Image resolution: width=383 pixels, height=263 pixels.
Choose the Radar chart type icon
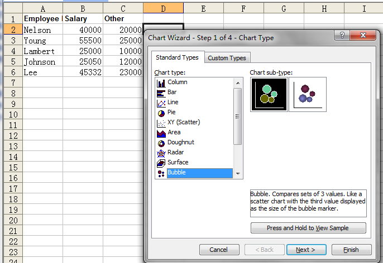tap(161, 153)
